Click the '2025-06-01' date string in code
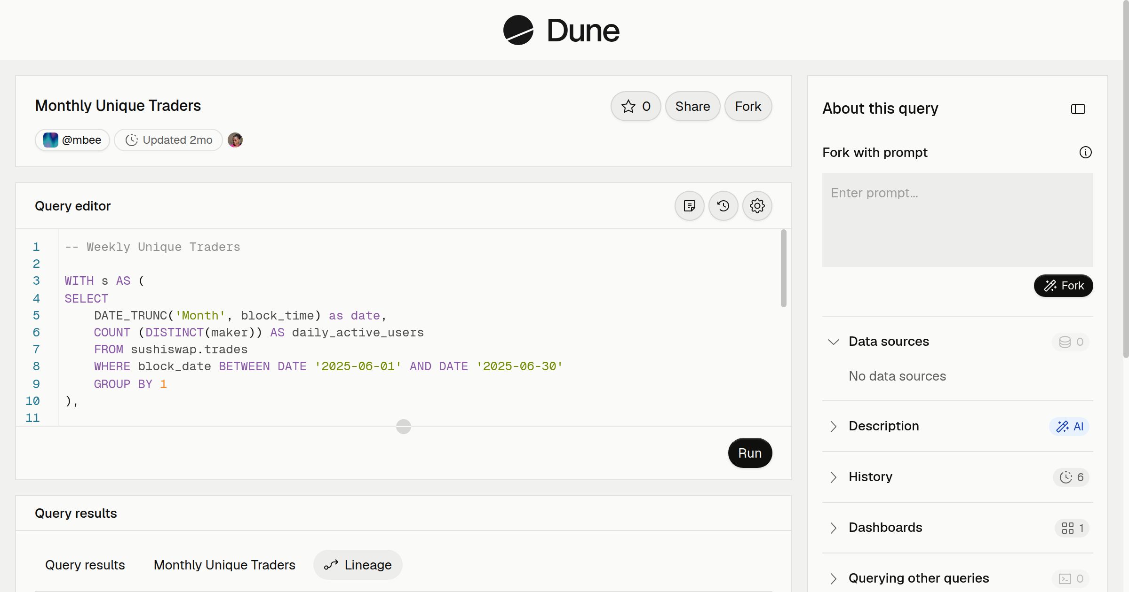This screenshot has height=592, width=1129. [x=358, y=366]
